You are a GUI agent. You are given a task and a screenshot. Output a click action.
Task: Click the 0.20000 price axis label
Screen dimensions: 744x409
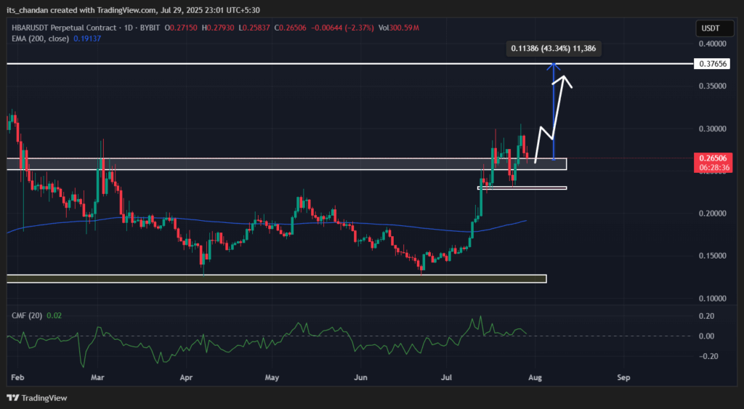(x=713, y=214)
